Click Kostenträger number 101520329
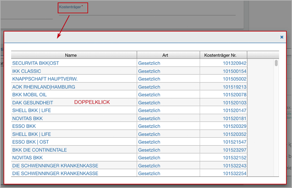 tap(235, 126)
